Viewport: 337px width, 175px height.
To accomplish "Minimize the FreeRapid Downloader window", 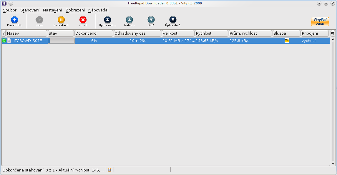I will [x=319, y=4].
